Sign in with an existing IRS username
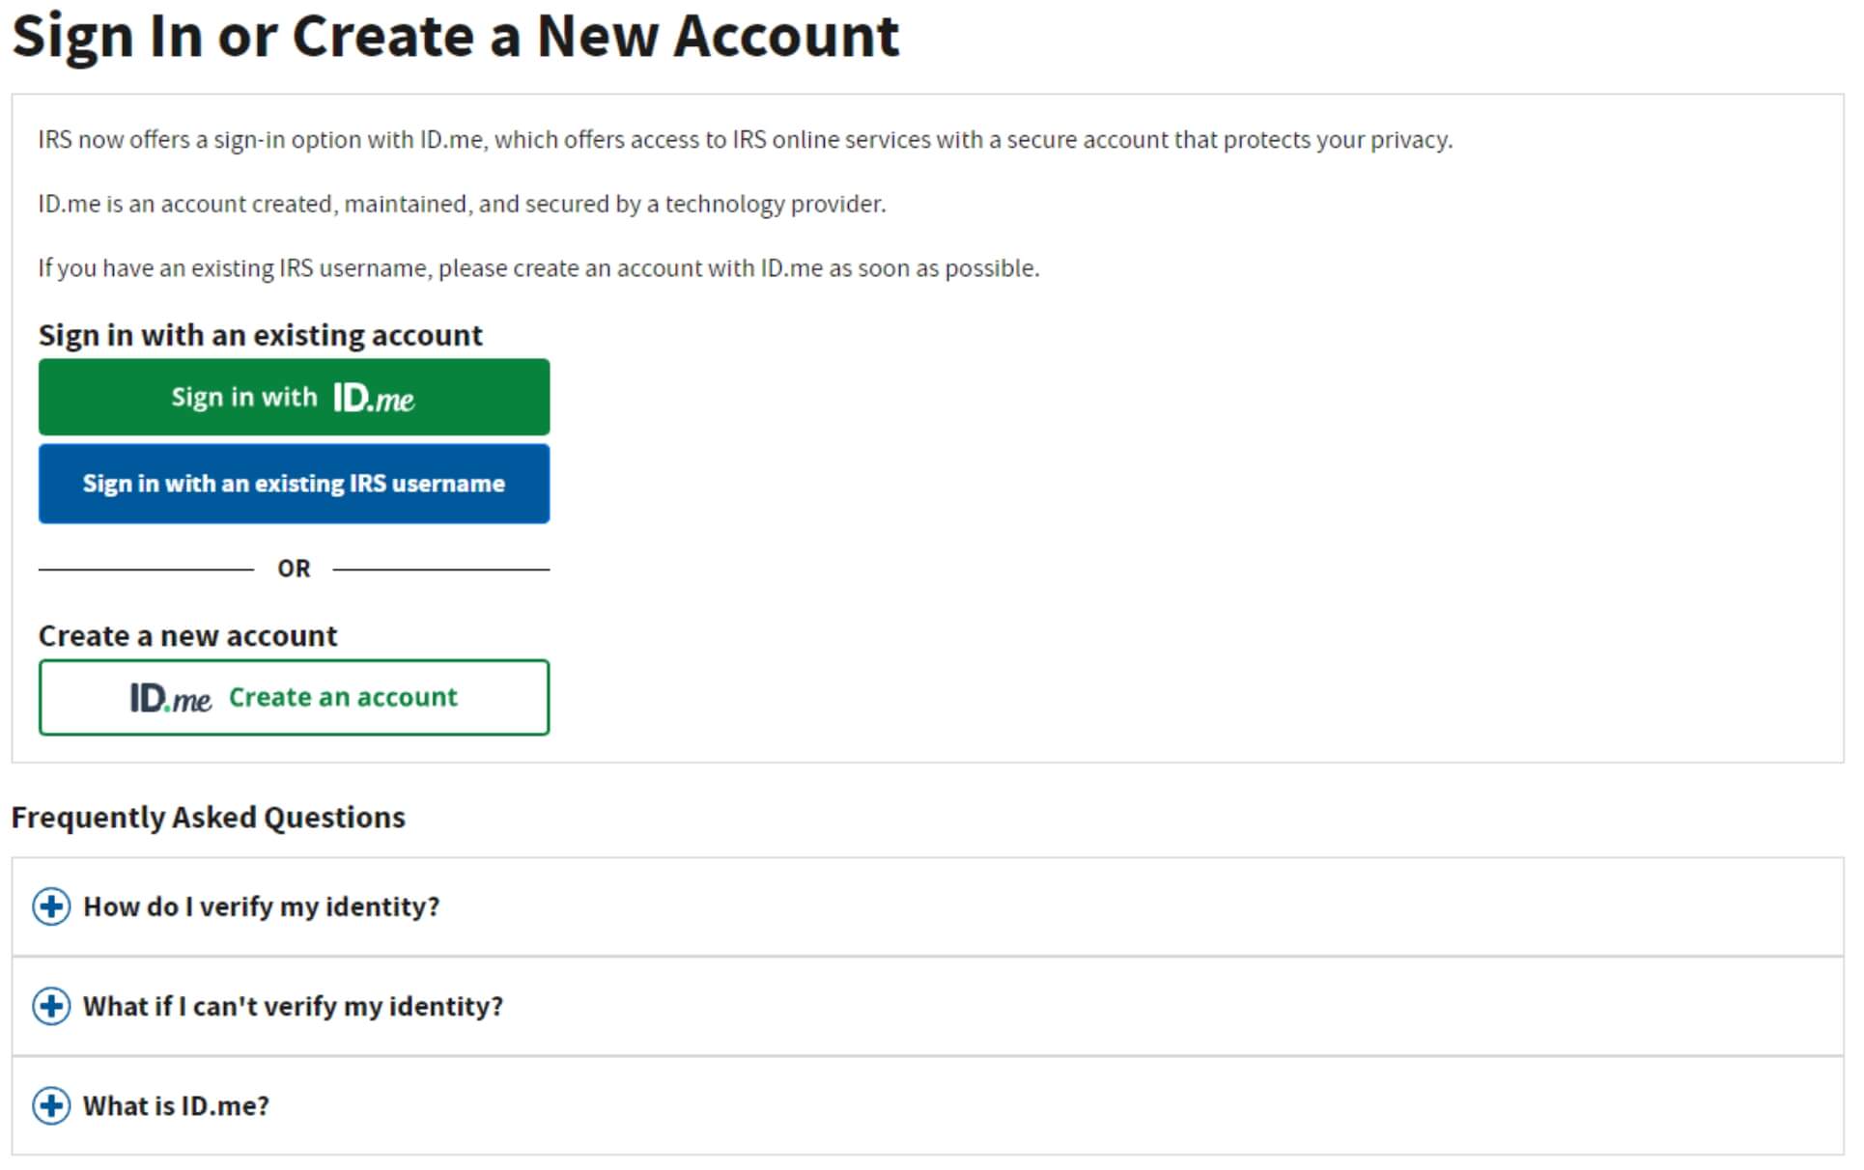The height and width of the screenshot is (1170, 1864). point(294,484)
